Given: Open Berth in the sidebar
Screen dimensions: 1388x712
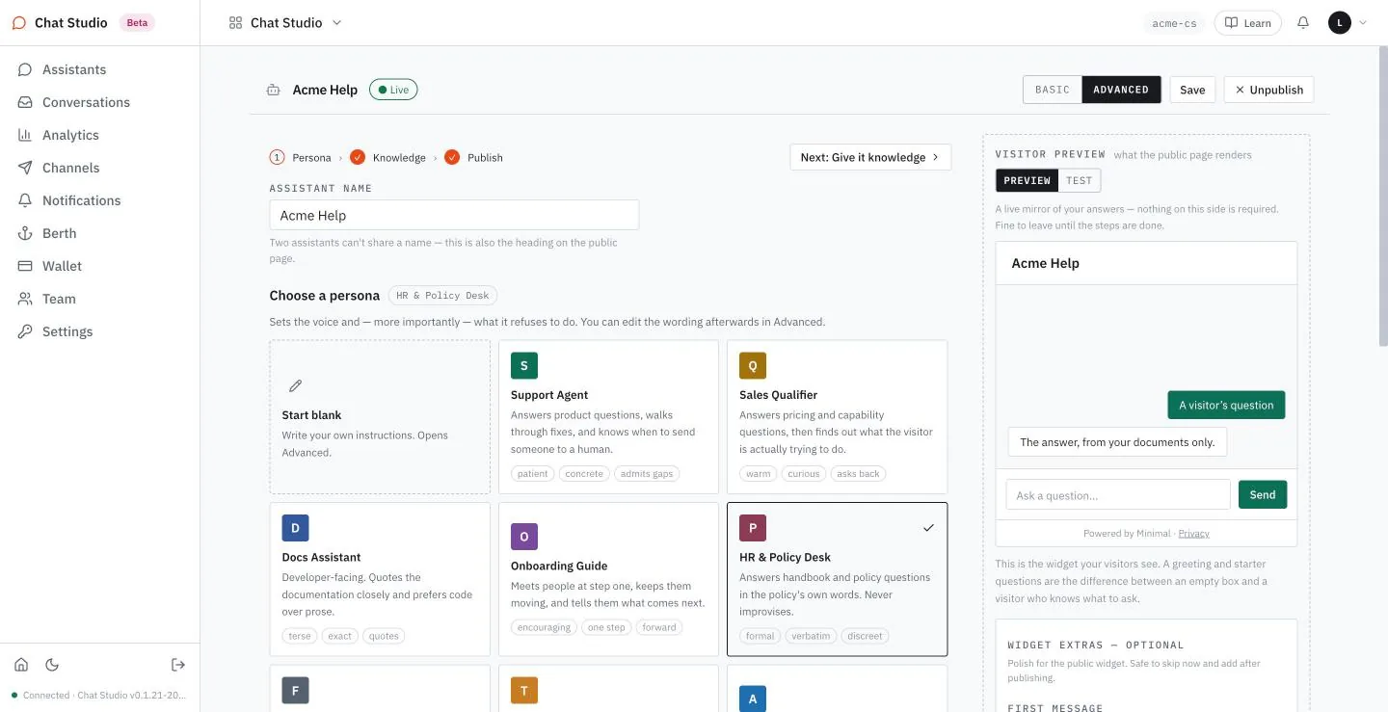Looking at the screenshot, I should 100,233.
